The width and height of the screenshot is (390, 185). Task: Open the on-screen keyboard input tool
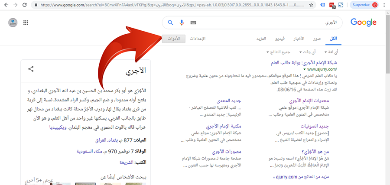(x=193, y=23)
